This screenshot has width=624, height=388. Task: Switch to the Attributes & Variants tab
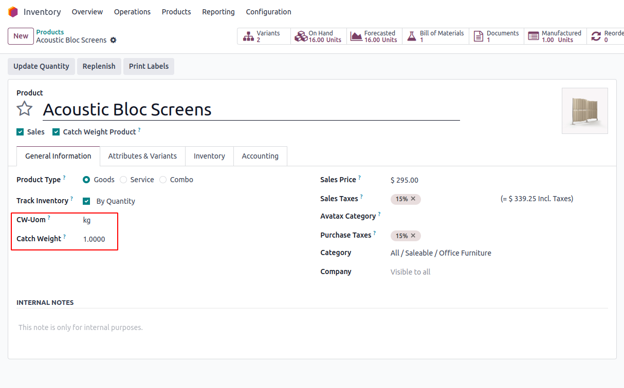tap(142, 156)
